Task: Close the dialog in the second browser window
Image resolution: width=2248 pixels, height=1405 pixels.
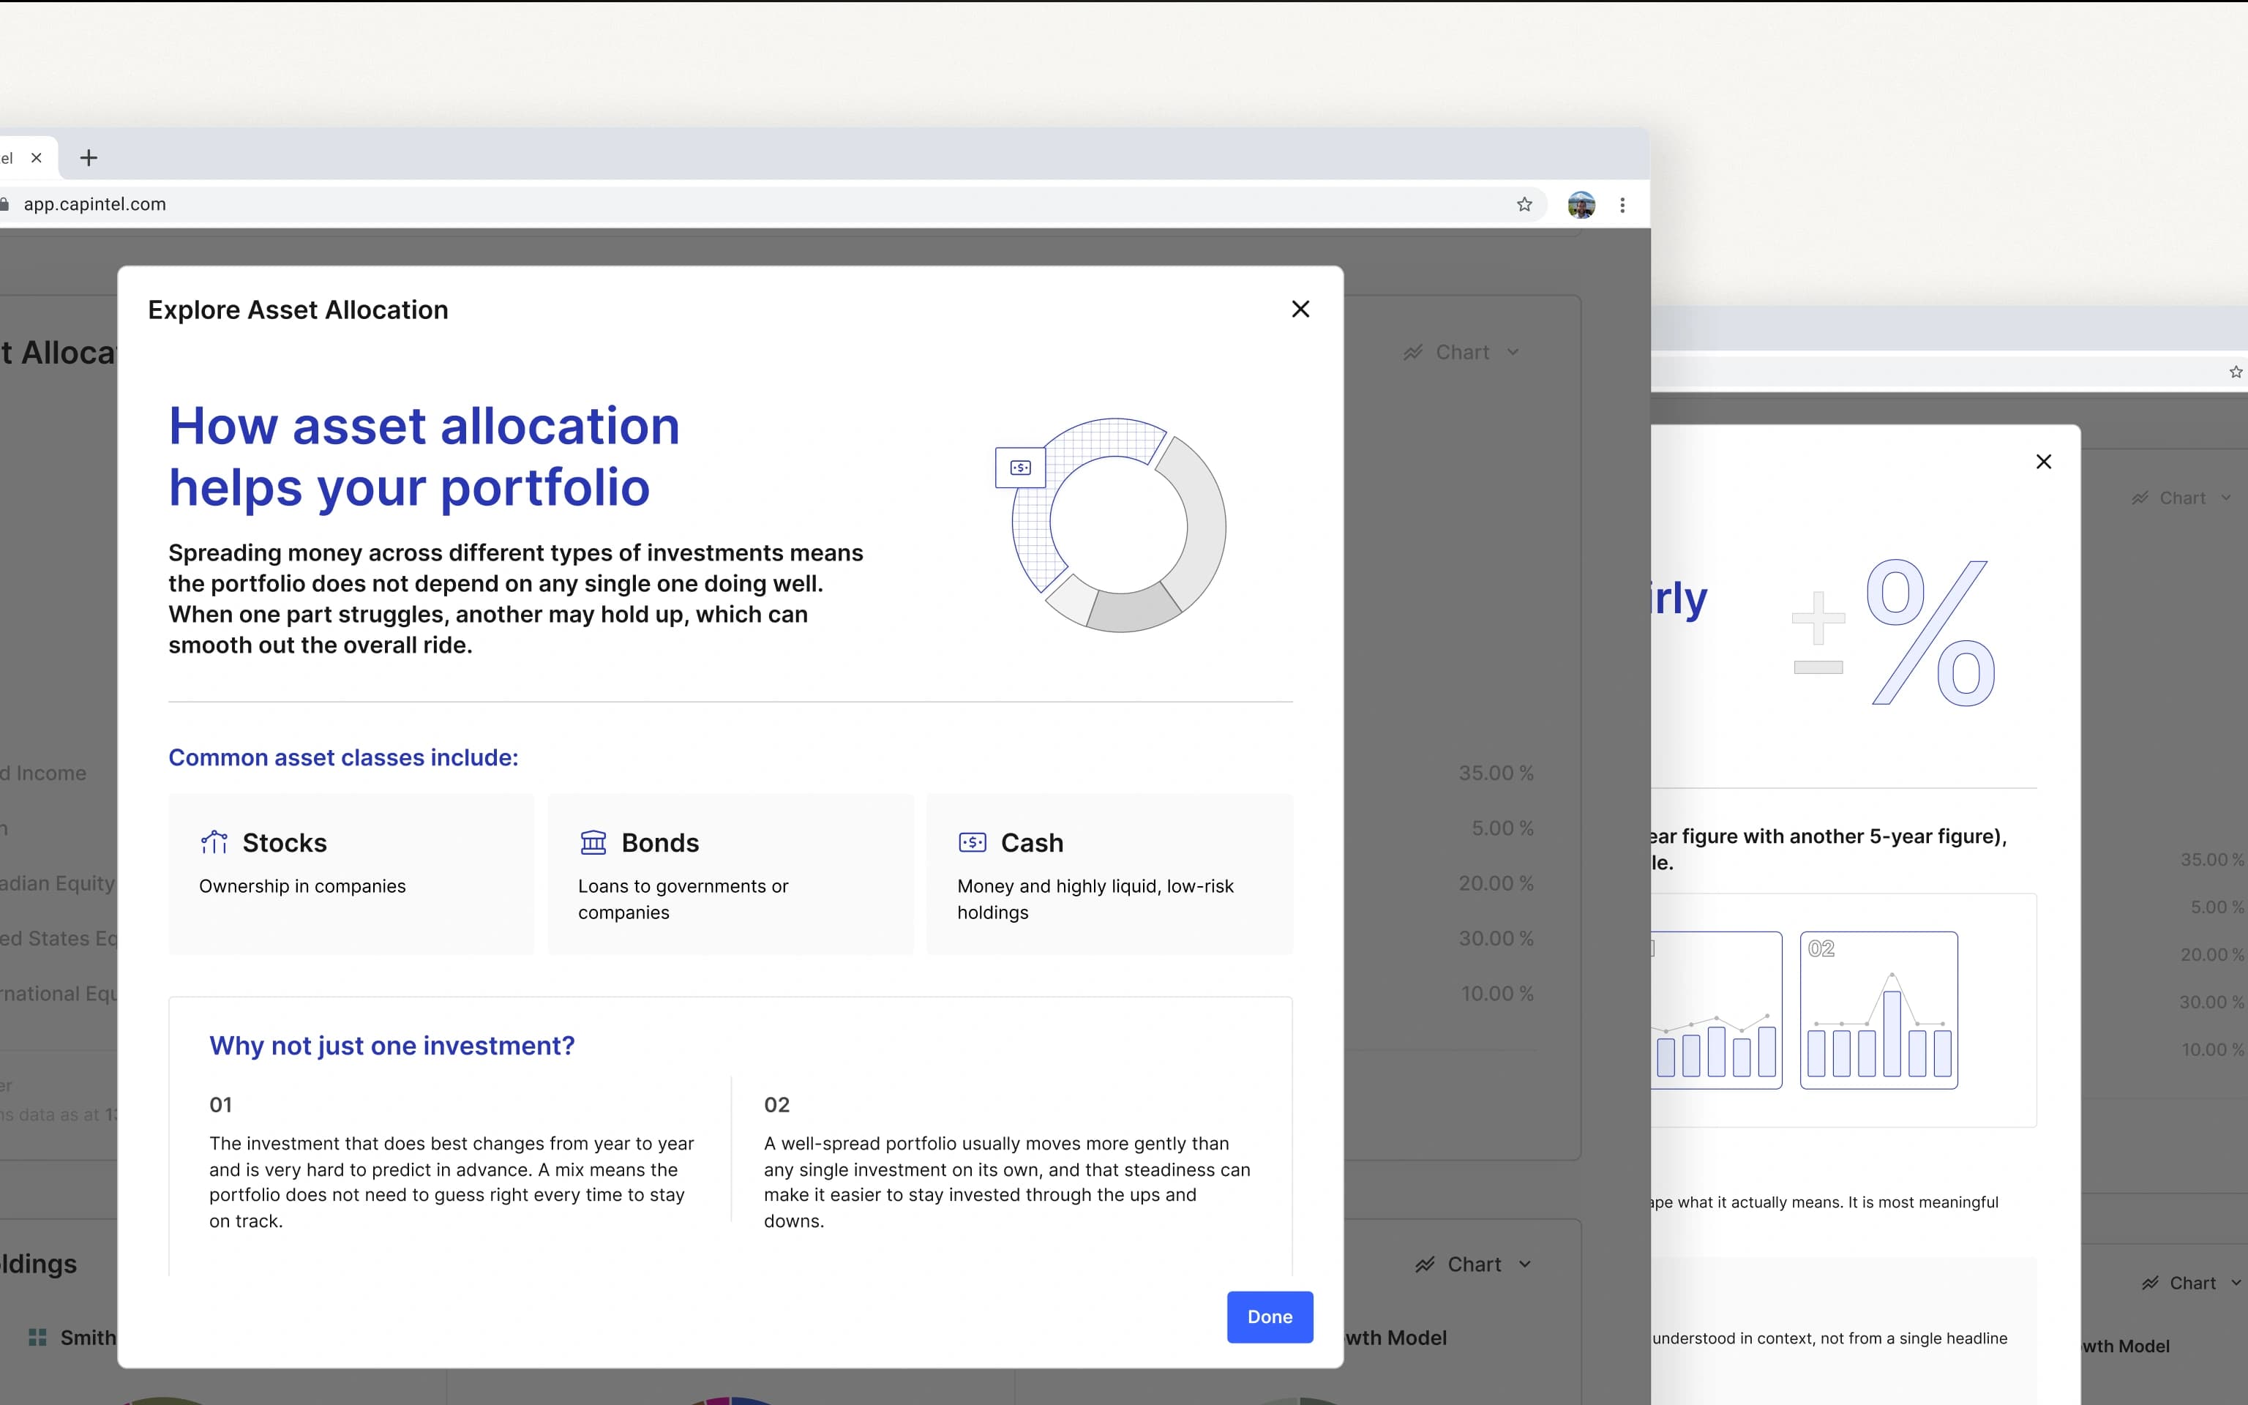Action: 2044,462
